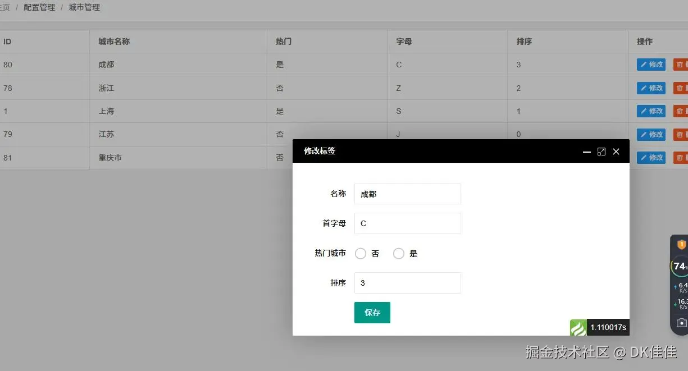The height and width of the screenshot is (371, 688).
Task: Click the 成都 city name cell
Action: (x=178, y=65)
